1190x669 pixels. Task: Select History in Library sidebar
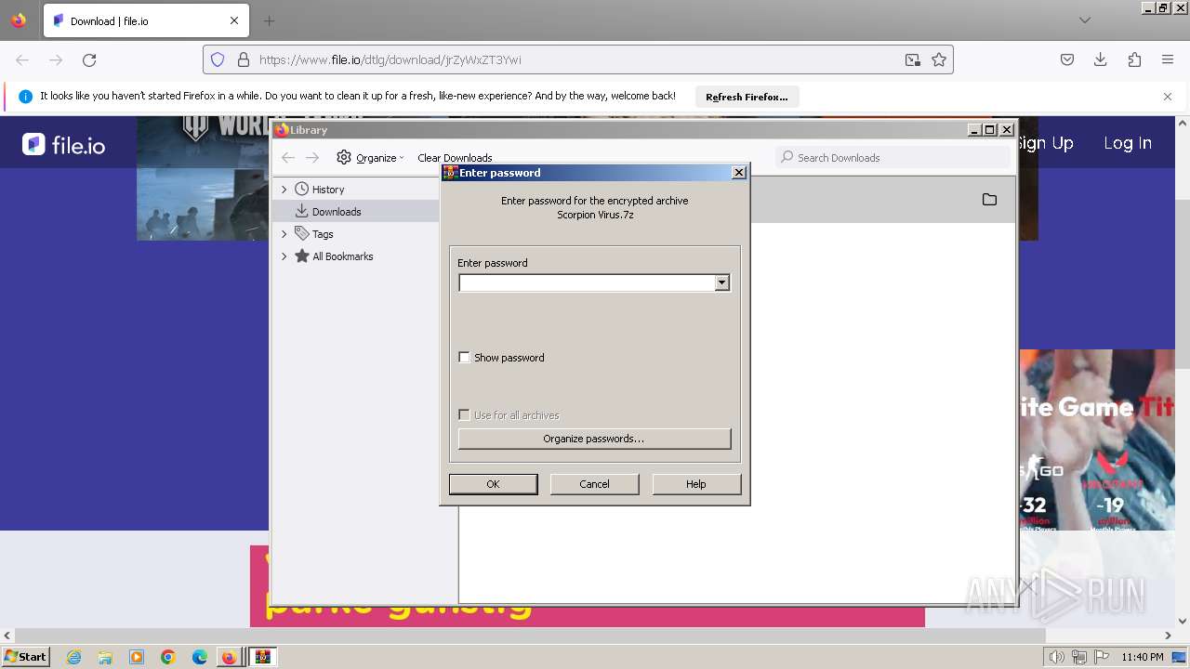click(x=328, y=190)
